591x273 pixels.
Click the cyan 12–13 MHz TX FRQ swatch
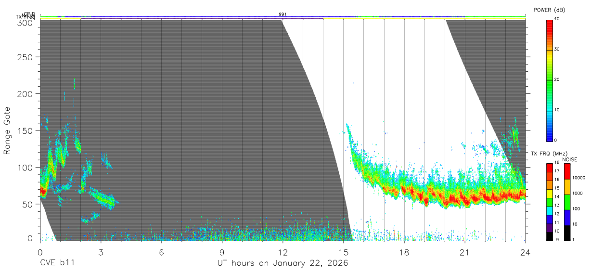pos(550,210)
